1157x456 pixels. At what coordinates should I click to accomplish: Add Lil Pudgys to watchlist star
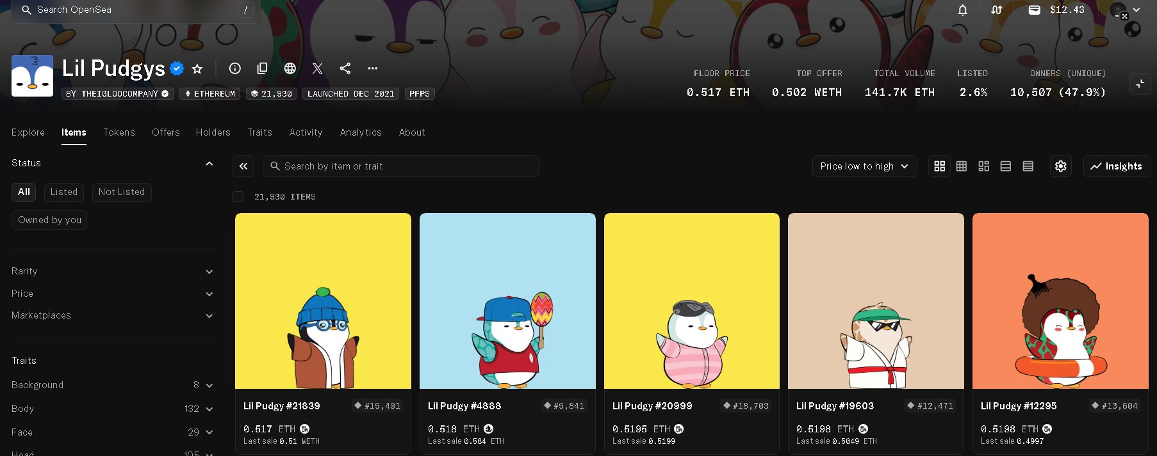[197, 68]
